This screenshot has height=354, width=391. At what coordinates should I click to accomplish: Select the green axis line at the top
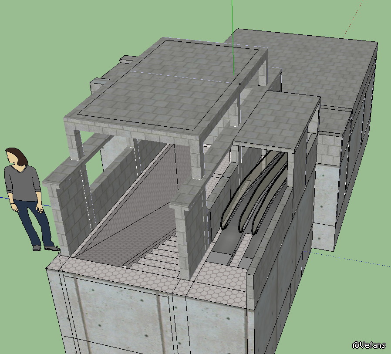233,37
